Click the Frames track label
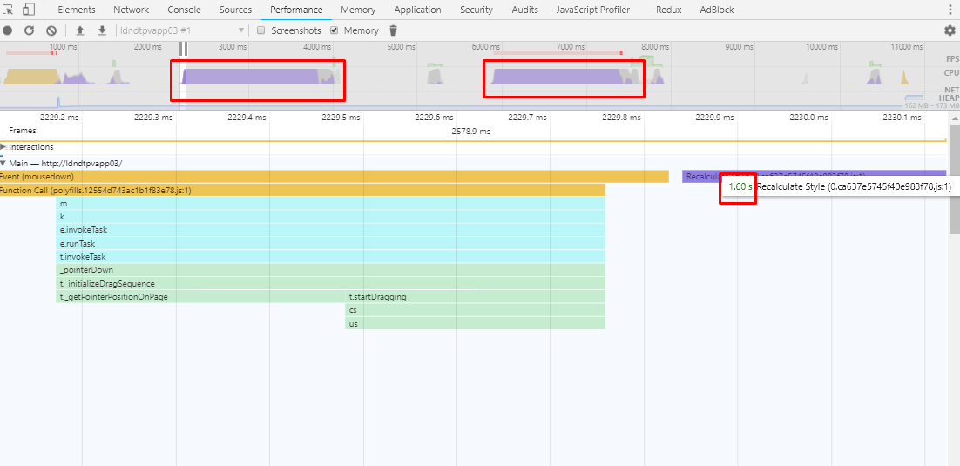Viewport: 960px width, 466px height. tap(22, 131)
